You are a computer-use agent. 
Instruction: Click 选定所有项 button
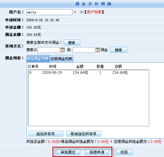[46, 134]
